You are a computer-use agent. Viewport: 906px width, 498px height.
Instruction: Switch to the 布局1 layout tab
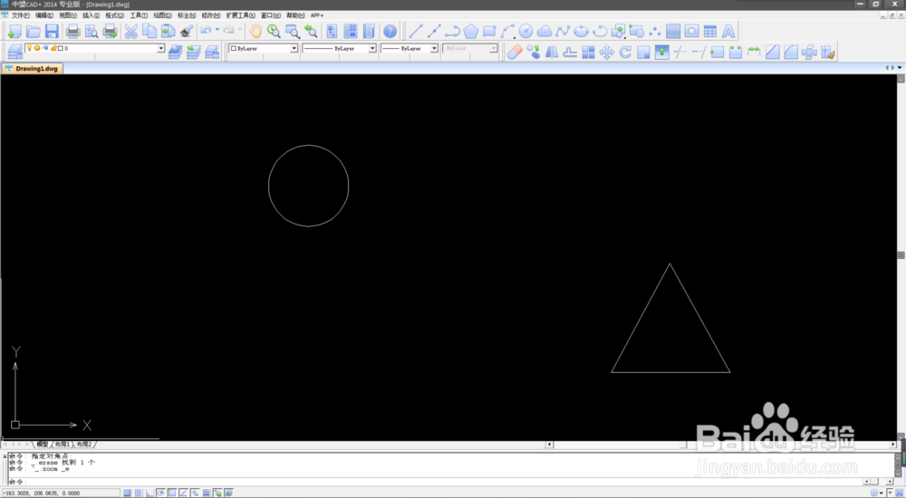(x=63, y=445)
